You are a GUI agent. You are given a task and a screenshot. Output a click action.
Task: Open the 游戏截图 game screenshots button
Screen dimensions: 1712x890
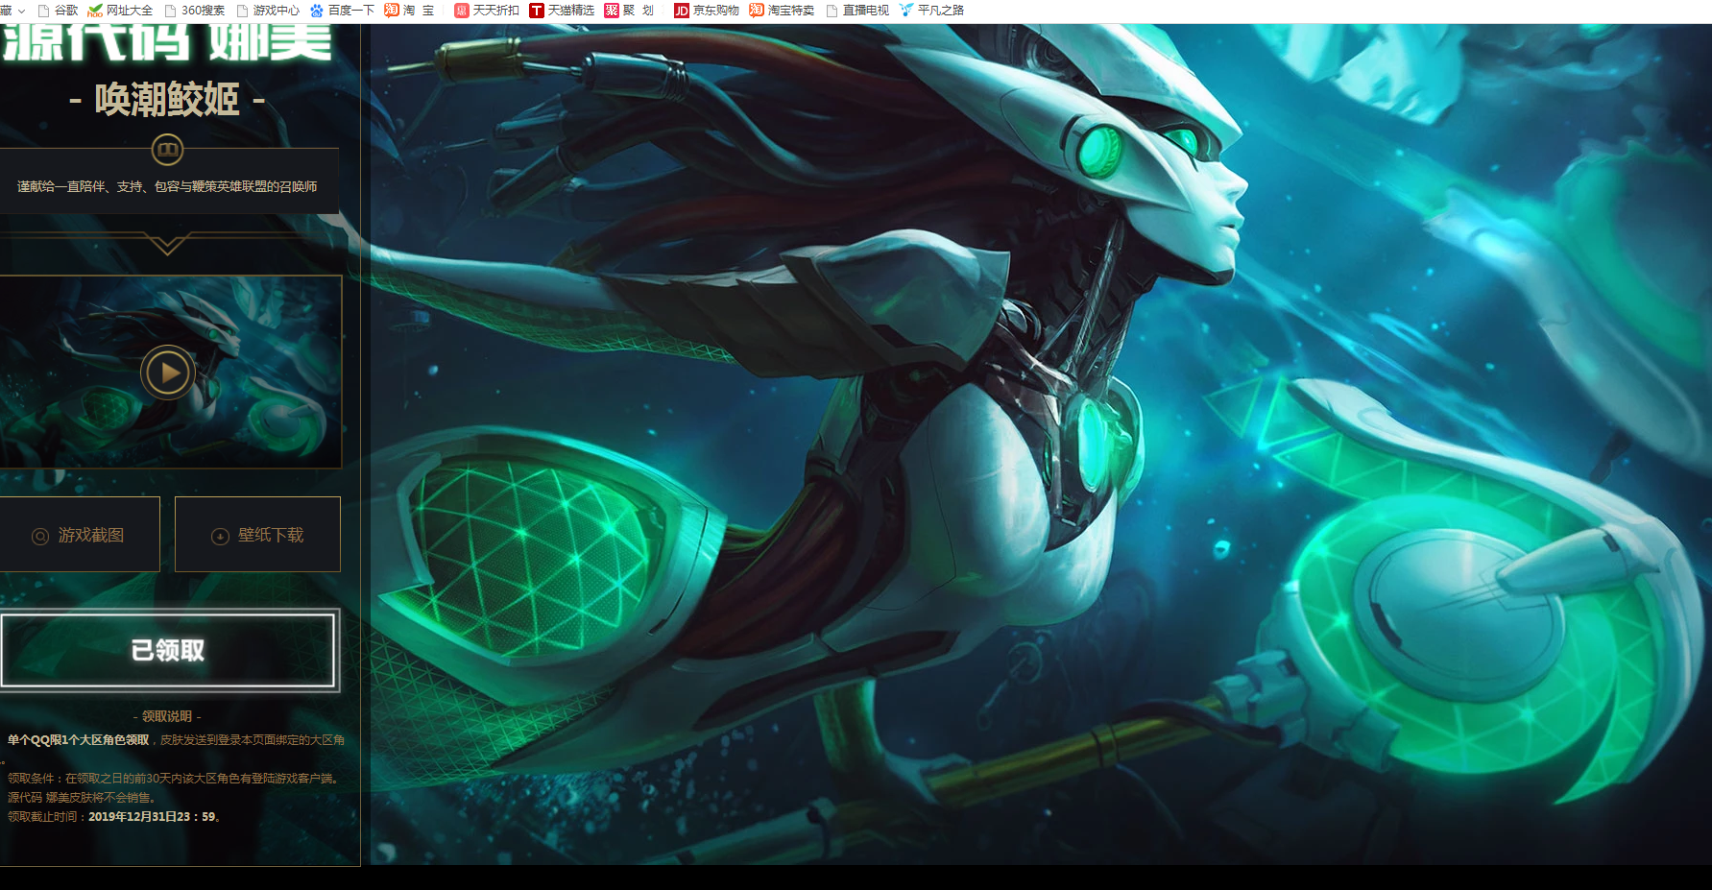pos(80,535)
